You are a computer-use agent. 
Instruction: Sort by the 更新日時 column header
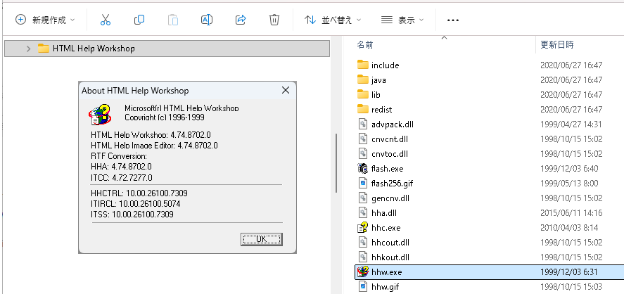coord(557,44)
